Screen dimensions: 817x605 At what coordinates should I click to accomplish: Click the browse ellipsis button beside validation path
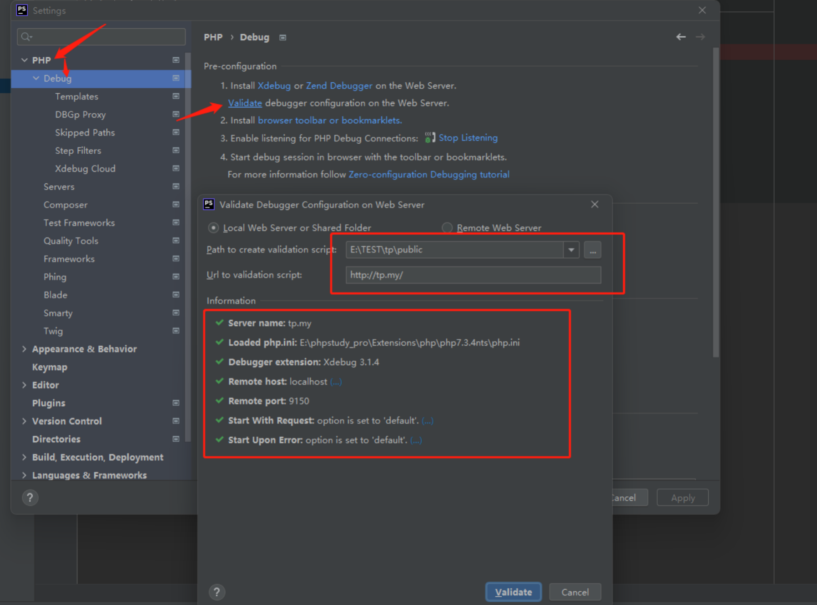pos(592,249)
